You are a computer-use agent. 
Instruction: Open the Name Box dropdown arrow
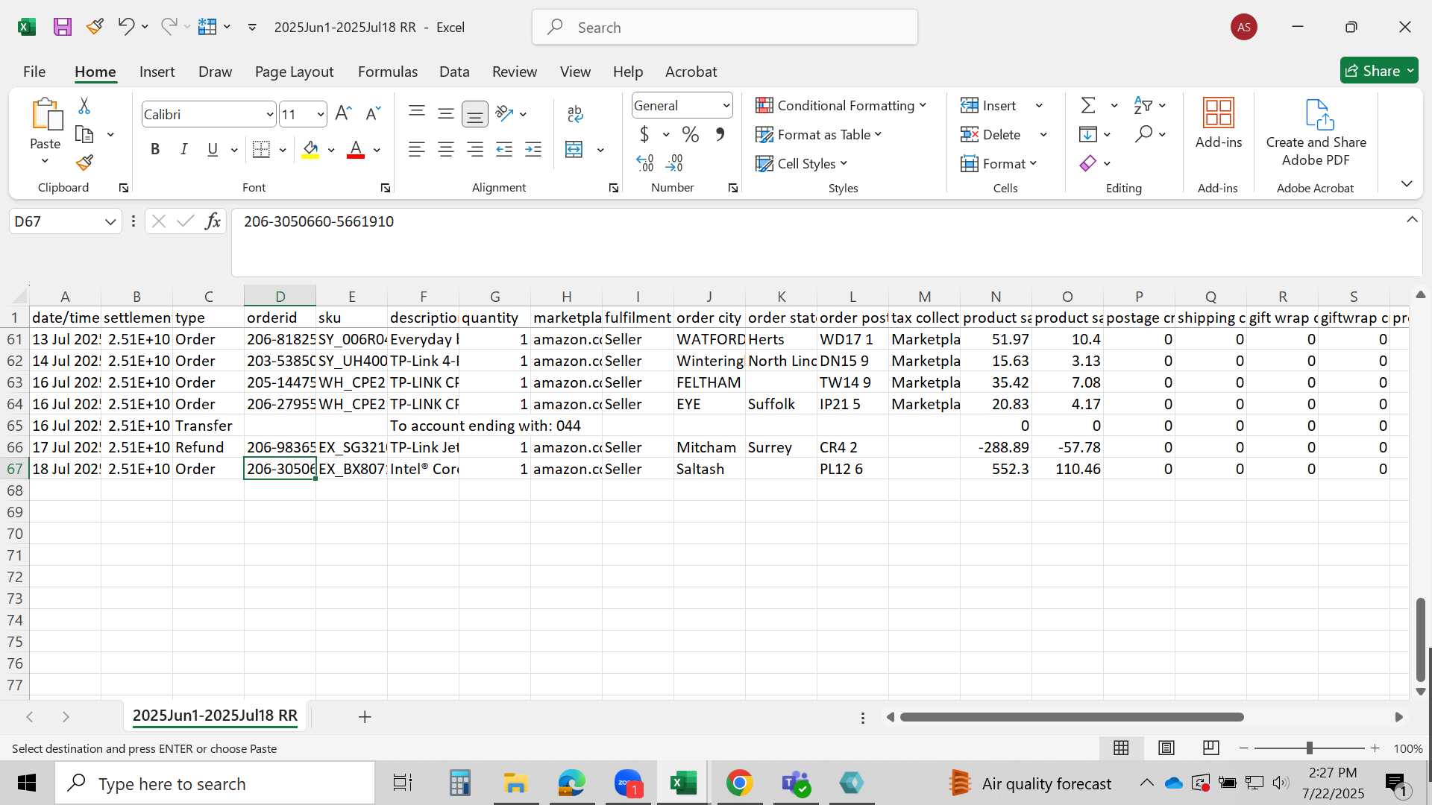click(x=110, y=221)
